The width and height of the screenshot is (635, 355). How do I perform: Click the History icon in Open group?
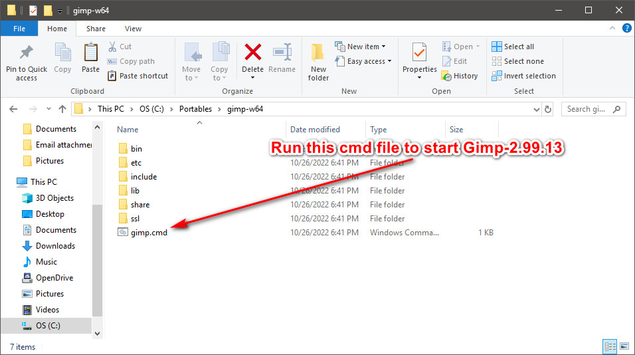pyautogui.click(x=446, y=76)
